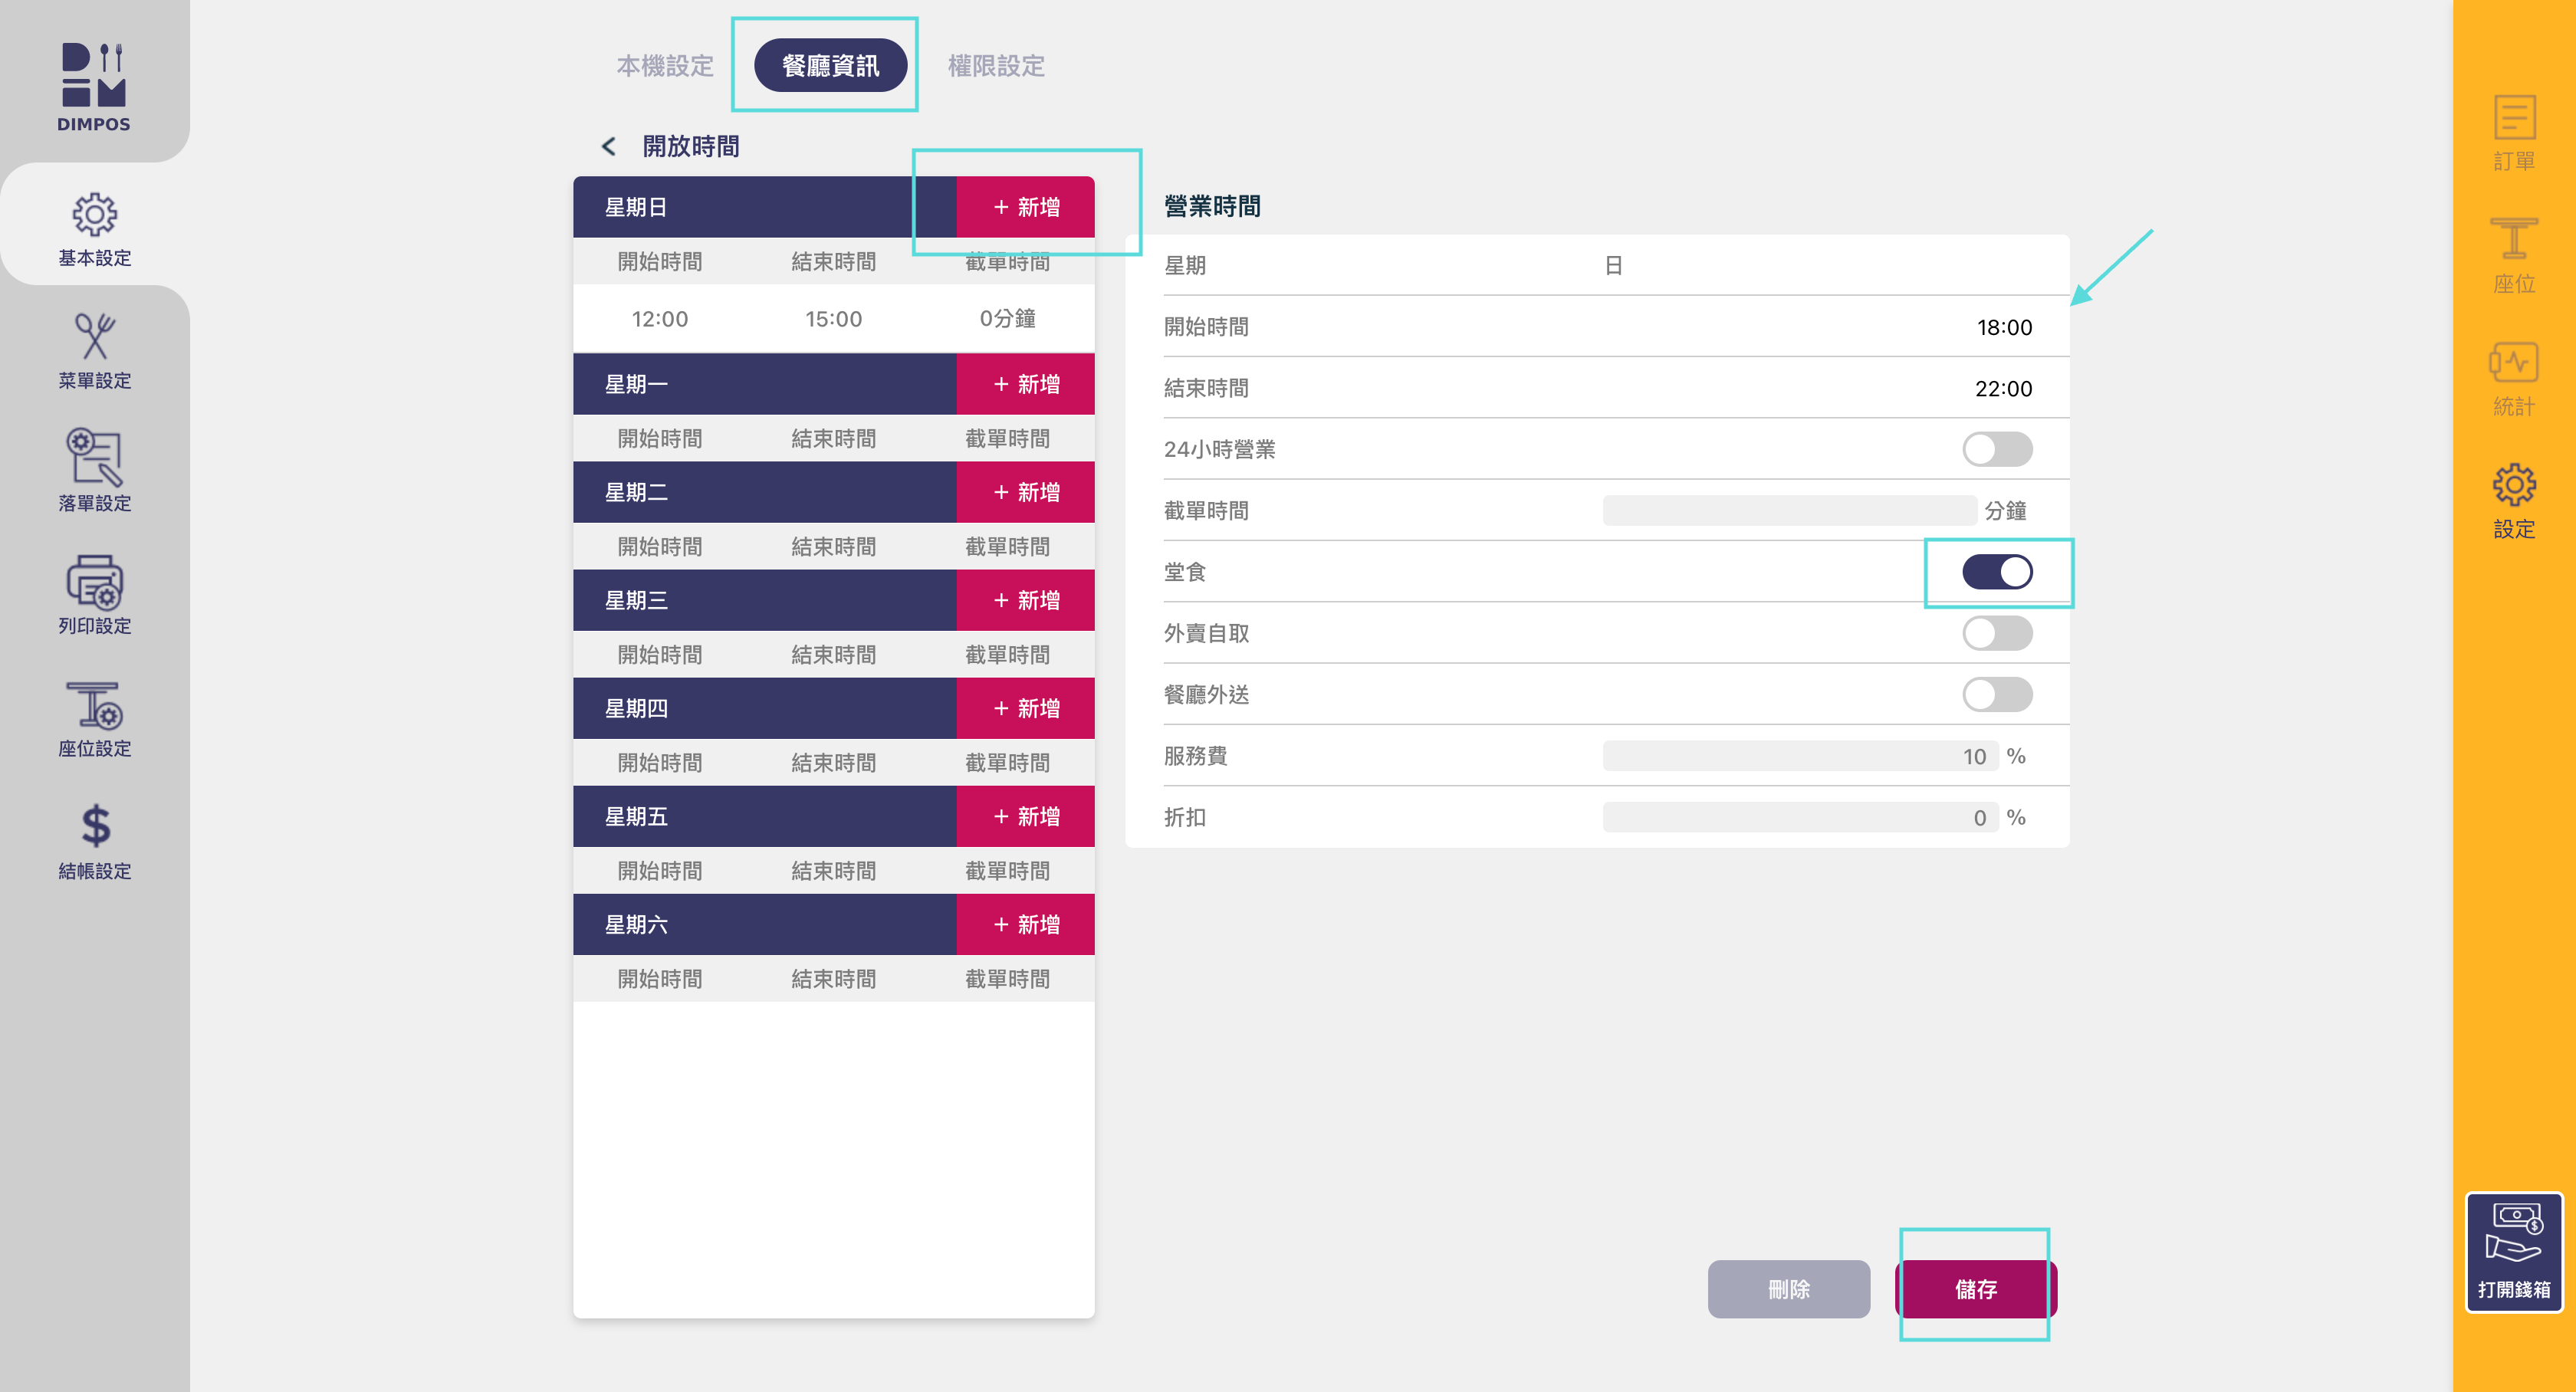Enable the 24小時營業 toggle
Screen dimensions: 2576x1392
tap(1996, 449)
